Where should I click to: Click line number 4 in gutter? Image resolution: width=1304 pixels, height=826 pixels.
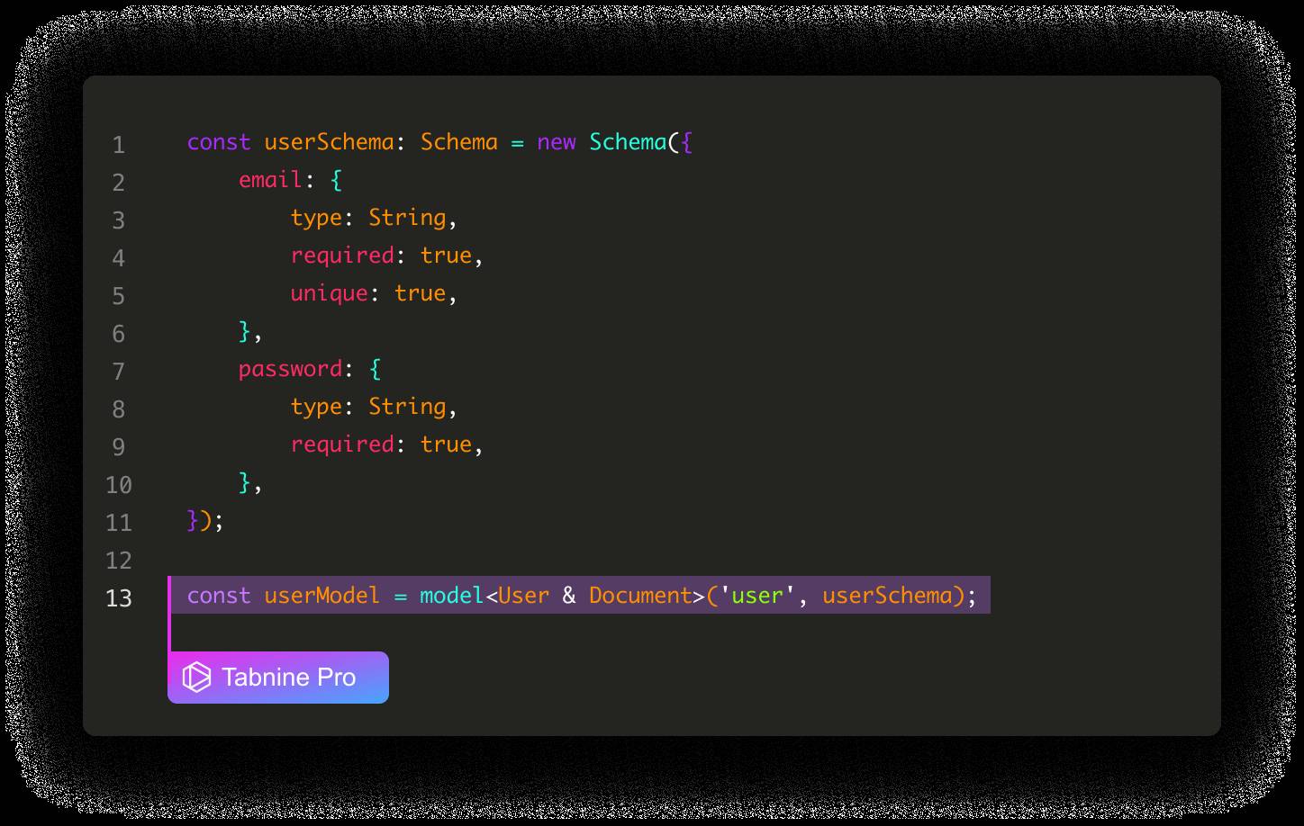coord(119,258)
